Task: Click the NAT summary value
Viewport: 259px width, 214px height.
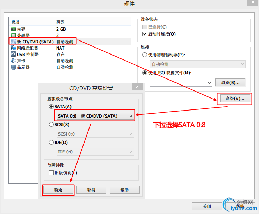Action: tap(61, 48)
